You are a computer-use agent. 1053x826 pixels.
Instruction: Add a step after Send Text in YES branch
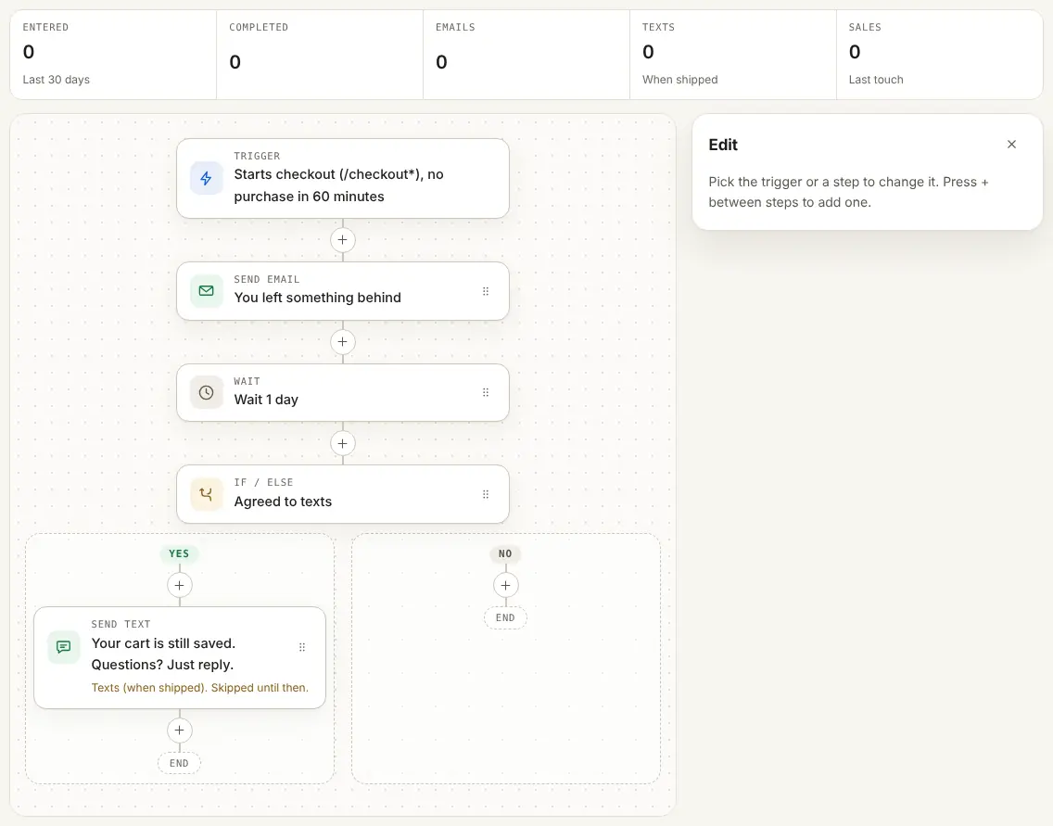point(179,731)
